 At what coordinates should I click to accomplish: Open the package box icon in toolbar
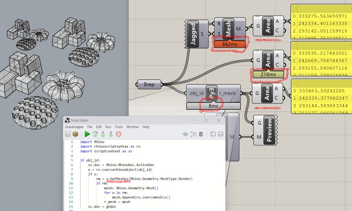75,134
